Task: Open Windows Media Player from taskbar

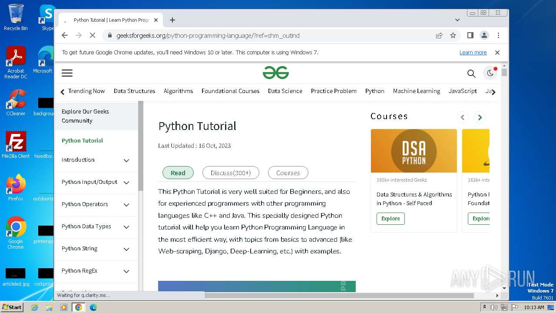Action: click(64, 307)
